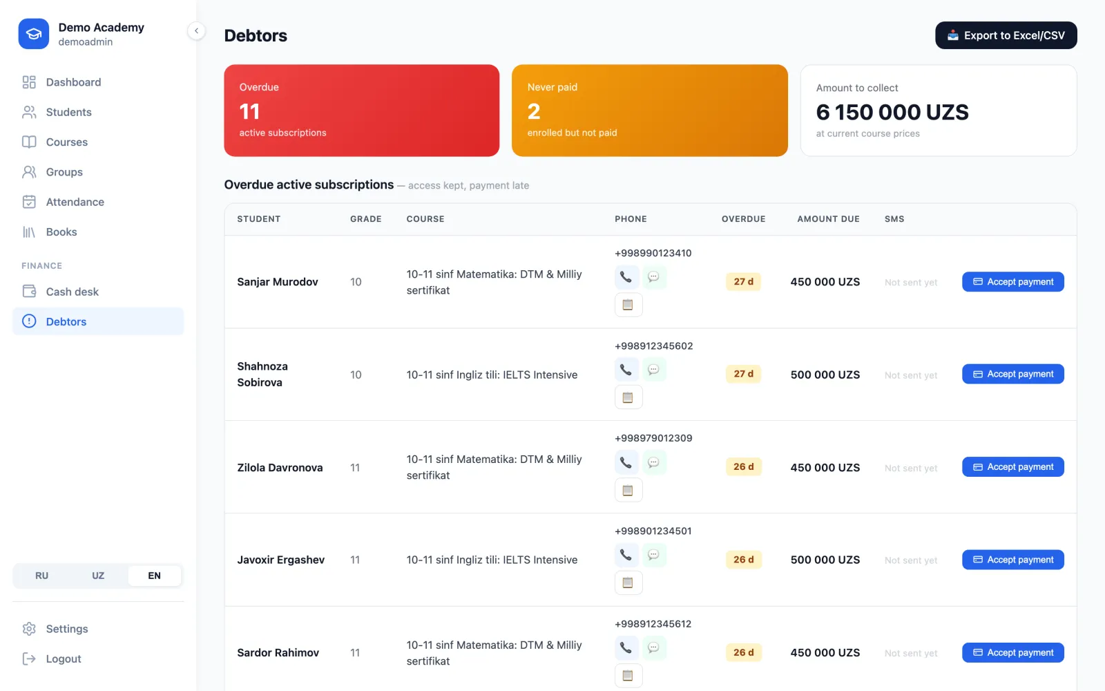Open Attendance page

point(98,202)
